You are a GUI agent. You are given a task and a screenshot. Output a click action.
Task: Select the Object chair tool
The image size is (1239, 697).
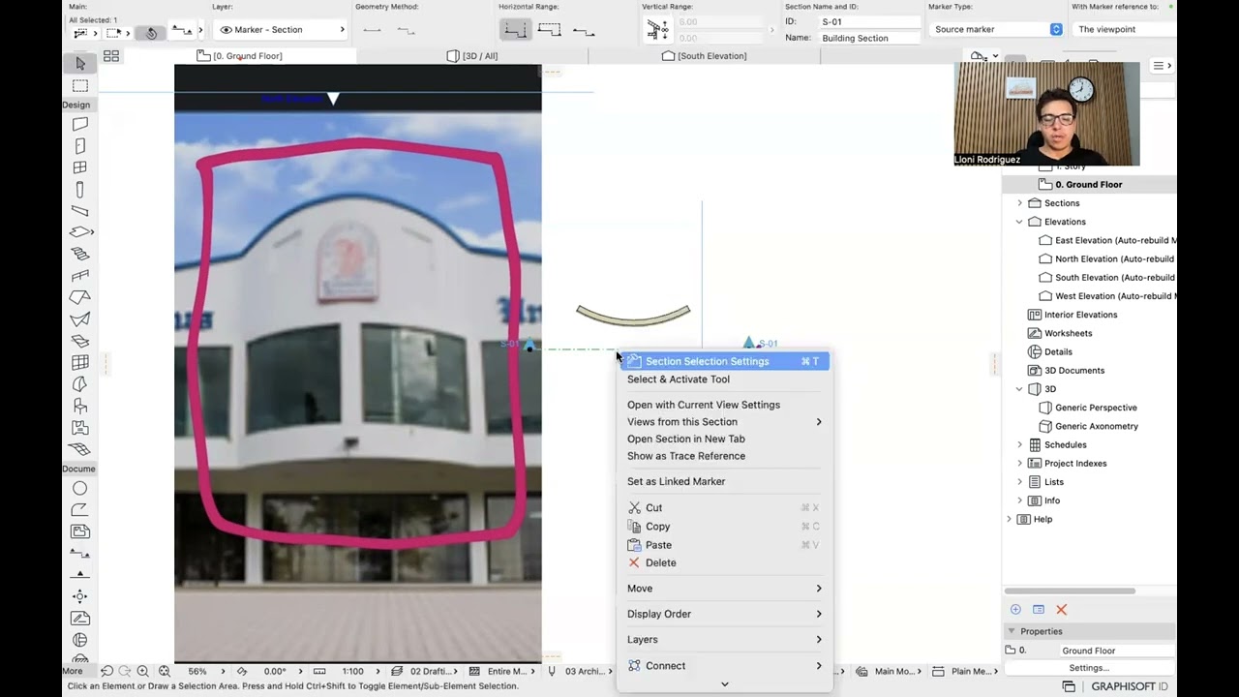point(80,407)
